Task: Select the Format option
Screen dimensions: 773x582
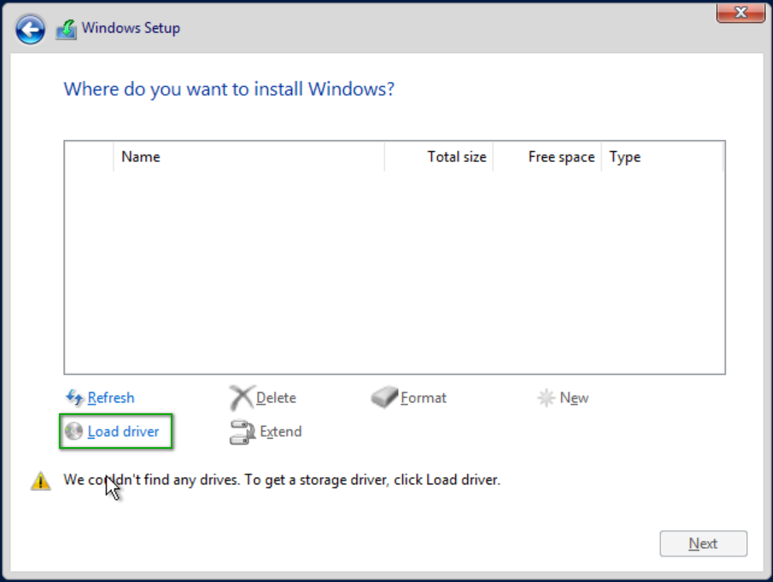Action: tap(424, 398)
